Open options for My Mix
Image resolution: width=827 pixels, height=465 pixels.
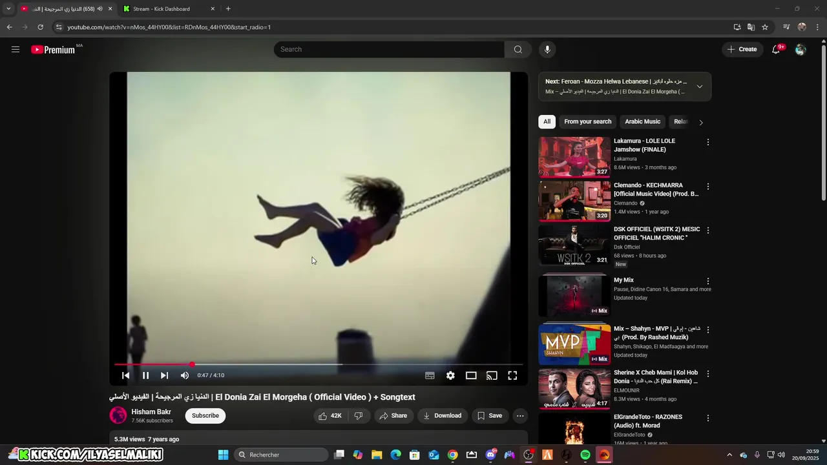[x=708, y=282]
